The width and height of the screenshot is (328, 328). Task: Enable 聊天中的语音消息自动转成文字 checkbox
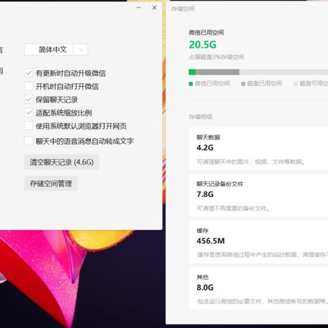pyautogui.click(x=29, y=141)
